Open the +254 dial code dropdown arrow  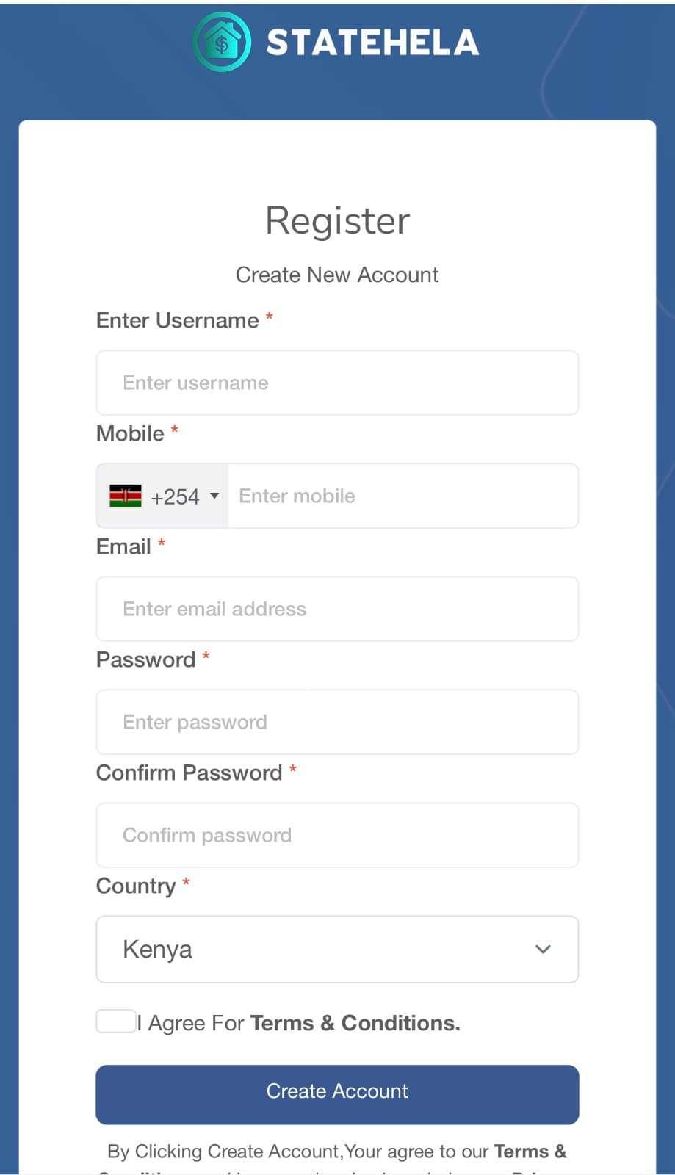(x=214, y=496)
